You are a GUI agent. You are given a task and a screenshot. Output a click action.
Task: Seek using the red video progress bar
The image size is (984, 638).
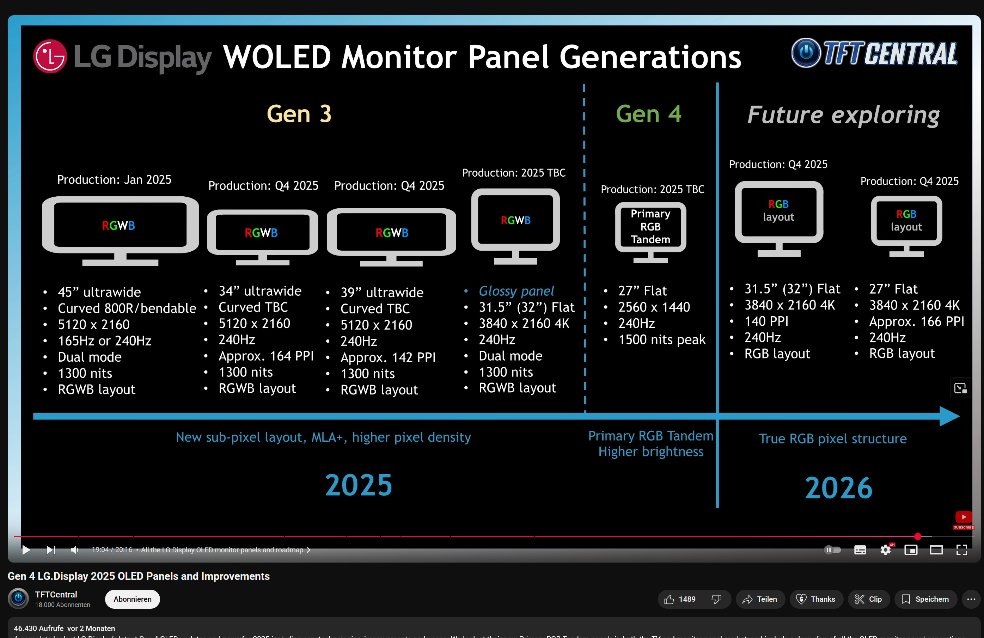point(492,536)
